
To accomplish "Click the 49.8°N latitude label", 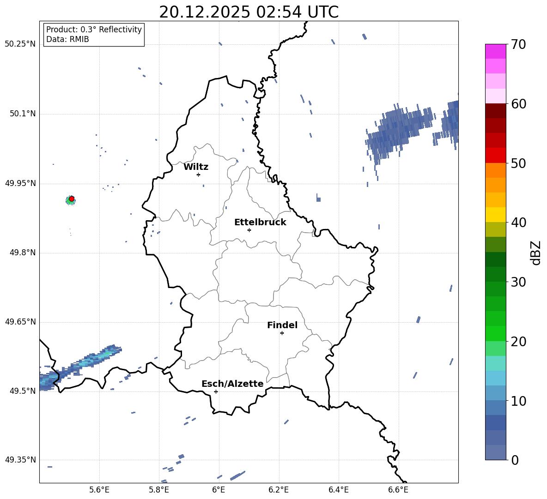I will pyautogui.click(x=23, y=253).
